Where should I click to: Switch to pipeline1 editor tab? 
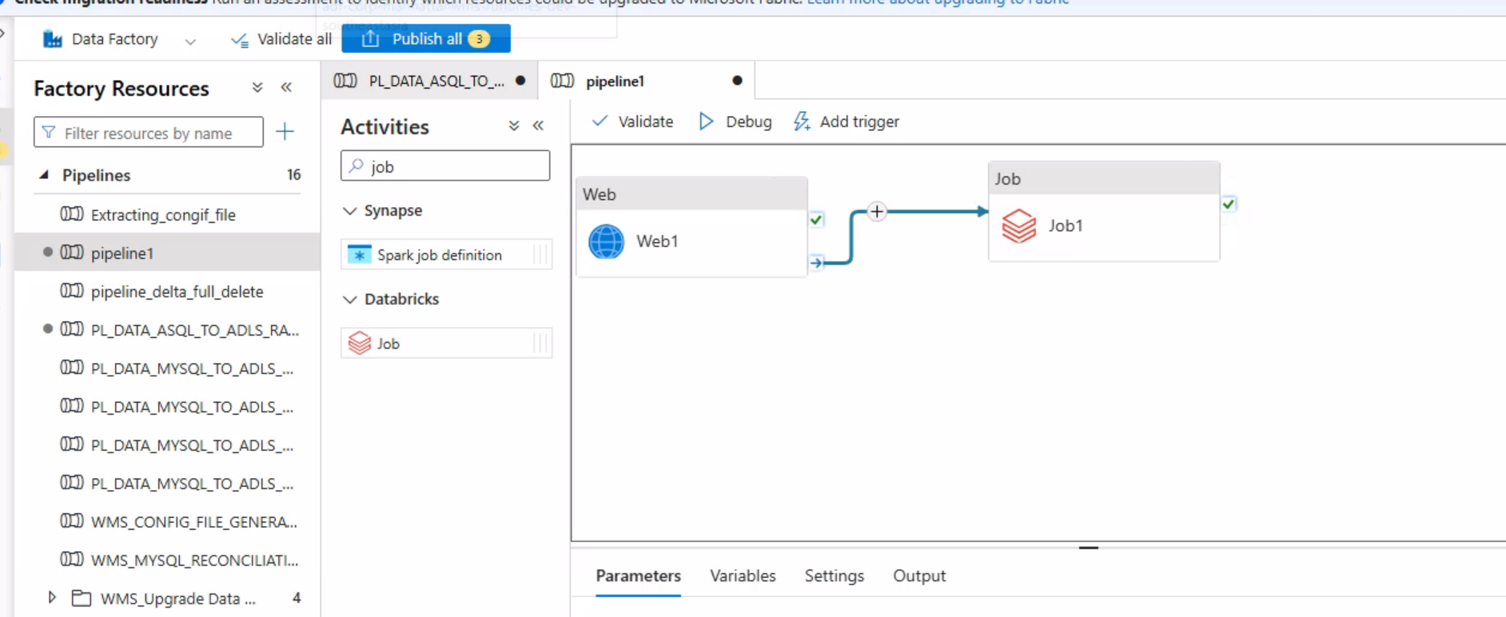[x=646, y=81]
